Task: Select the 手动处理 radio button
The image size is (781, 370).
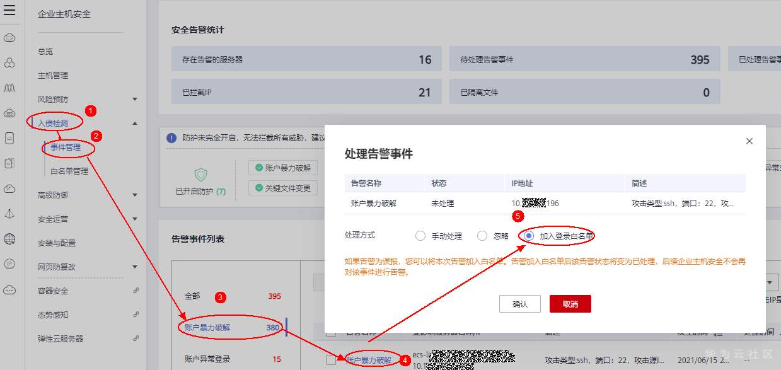Action: 420,236
